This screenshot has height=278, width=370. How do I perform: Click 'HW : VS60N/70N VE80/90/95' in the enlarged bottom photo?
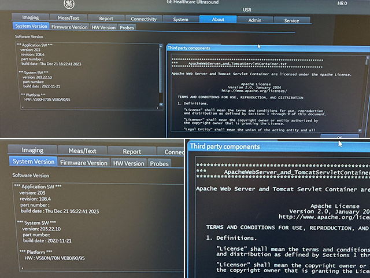point(54,258)
